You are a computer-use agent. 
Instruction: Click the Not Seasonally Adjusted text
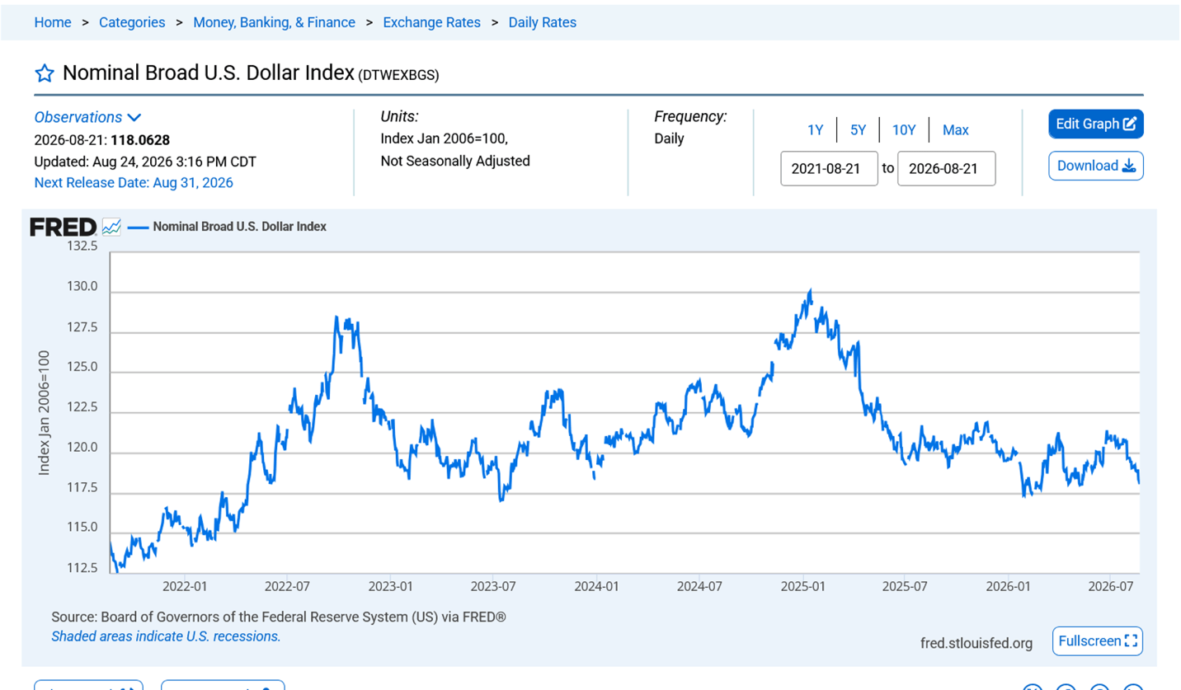tap(455, 161)
